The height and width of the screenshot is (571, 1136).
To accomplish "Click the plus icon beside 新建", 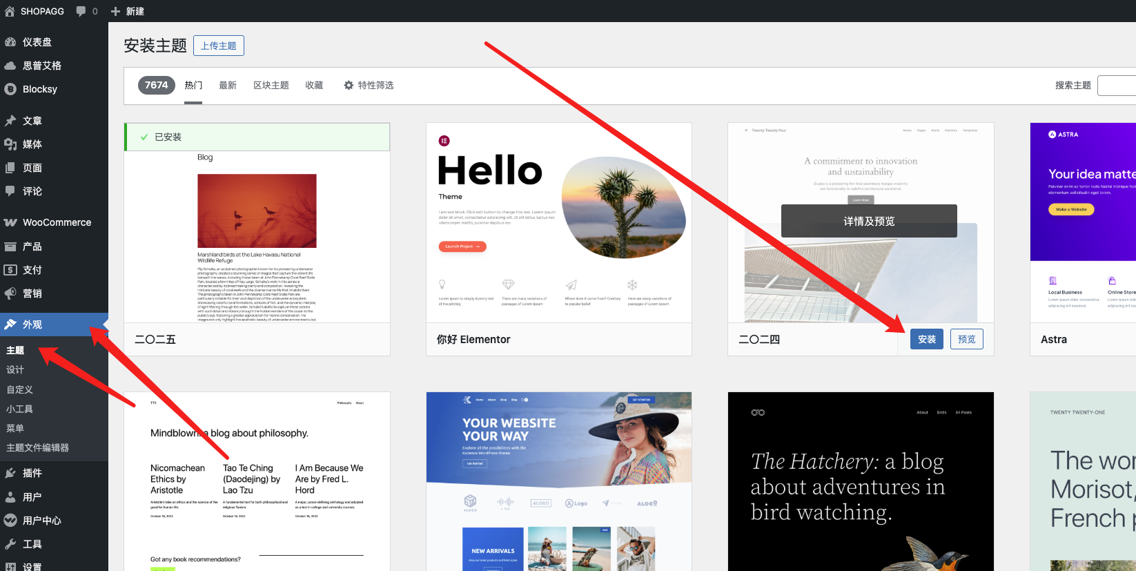I will coord(115,11).
